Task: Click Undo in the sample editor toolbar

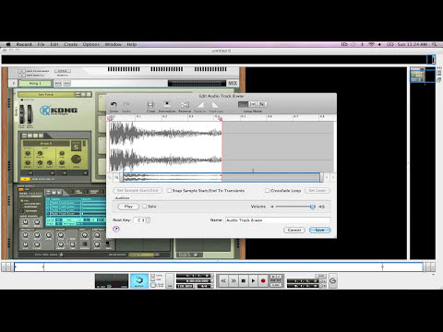Action: tap(114, 105)
